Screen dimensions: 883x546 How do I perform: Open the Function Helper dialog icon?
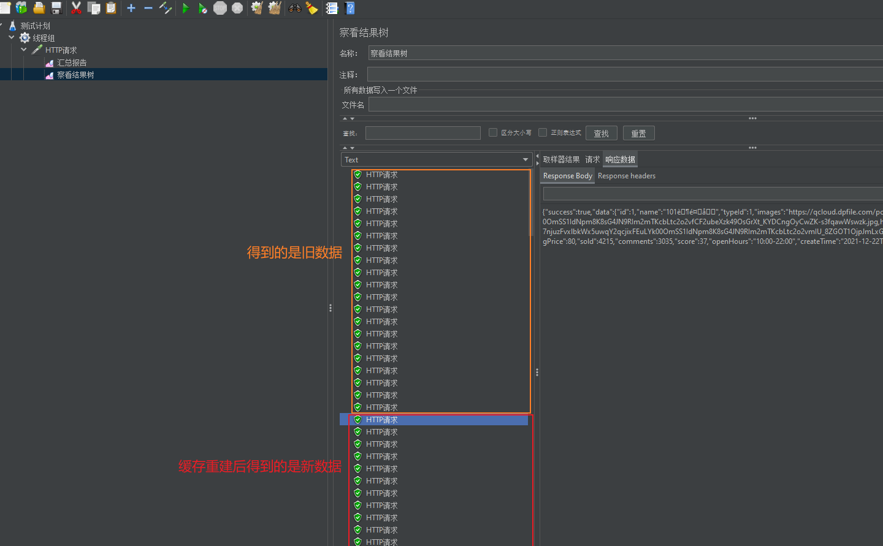[332, 8]
